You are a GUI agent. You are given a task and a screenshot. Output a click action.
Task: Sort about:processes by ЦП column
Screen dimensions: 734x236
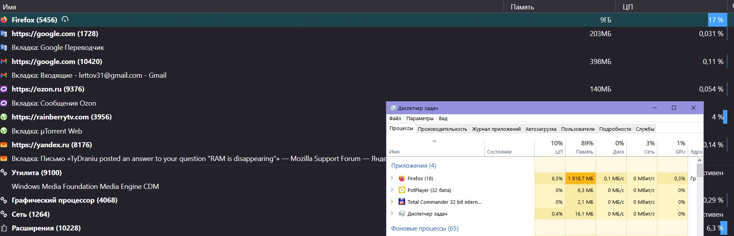pos(671,7)
